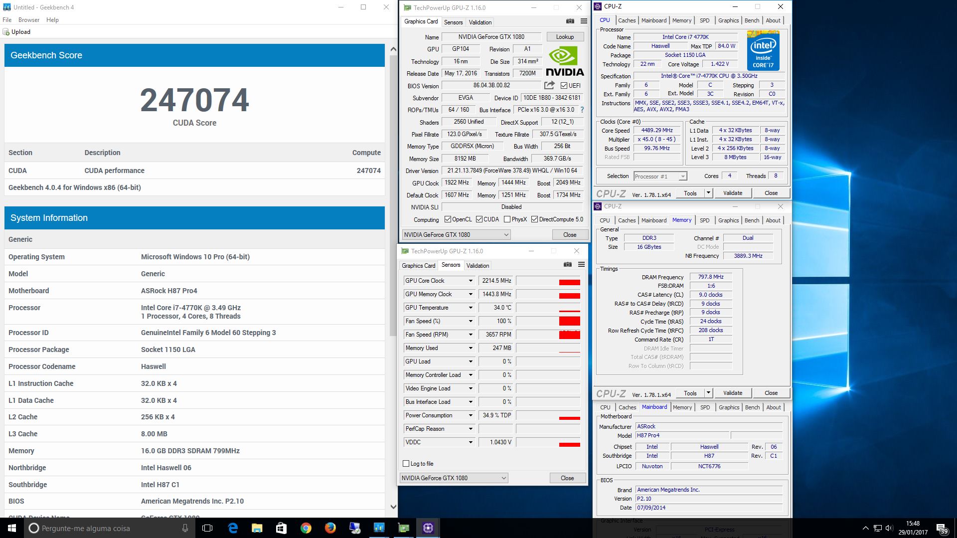Open Firefox from taskbar
The image size is (957, 538).
pos(330,528)
